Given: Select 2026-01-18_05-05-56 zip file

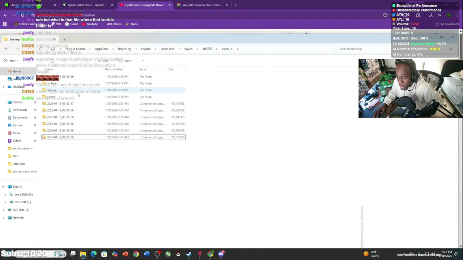Looking at the screenshot, I should point(113,137).
